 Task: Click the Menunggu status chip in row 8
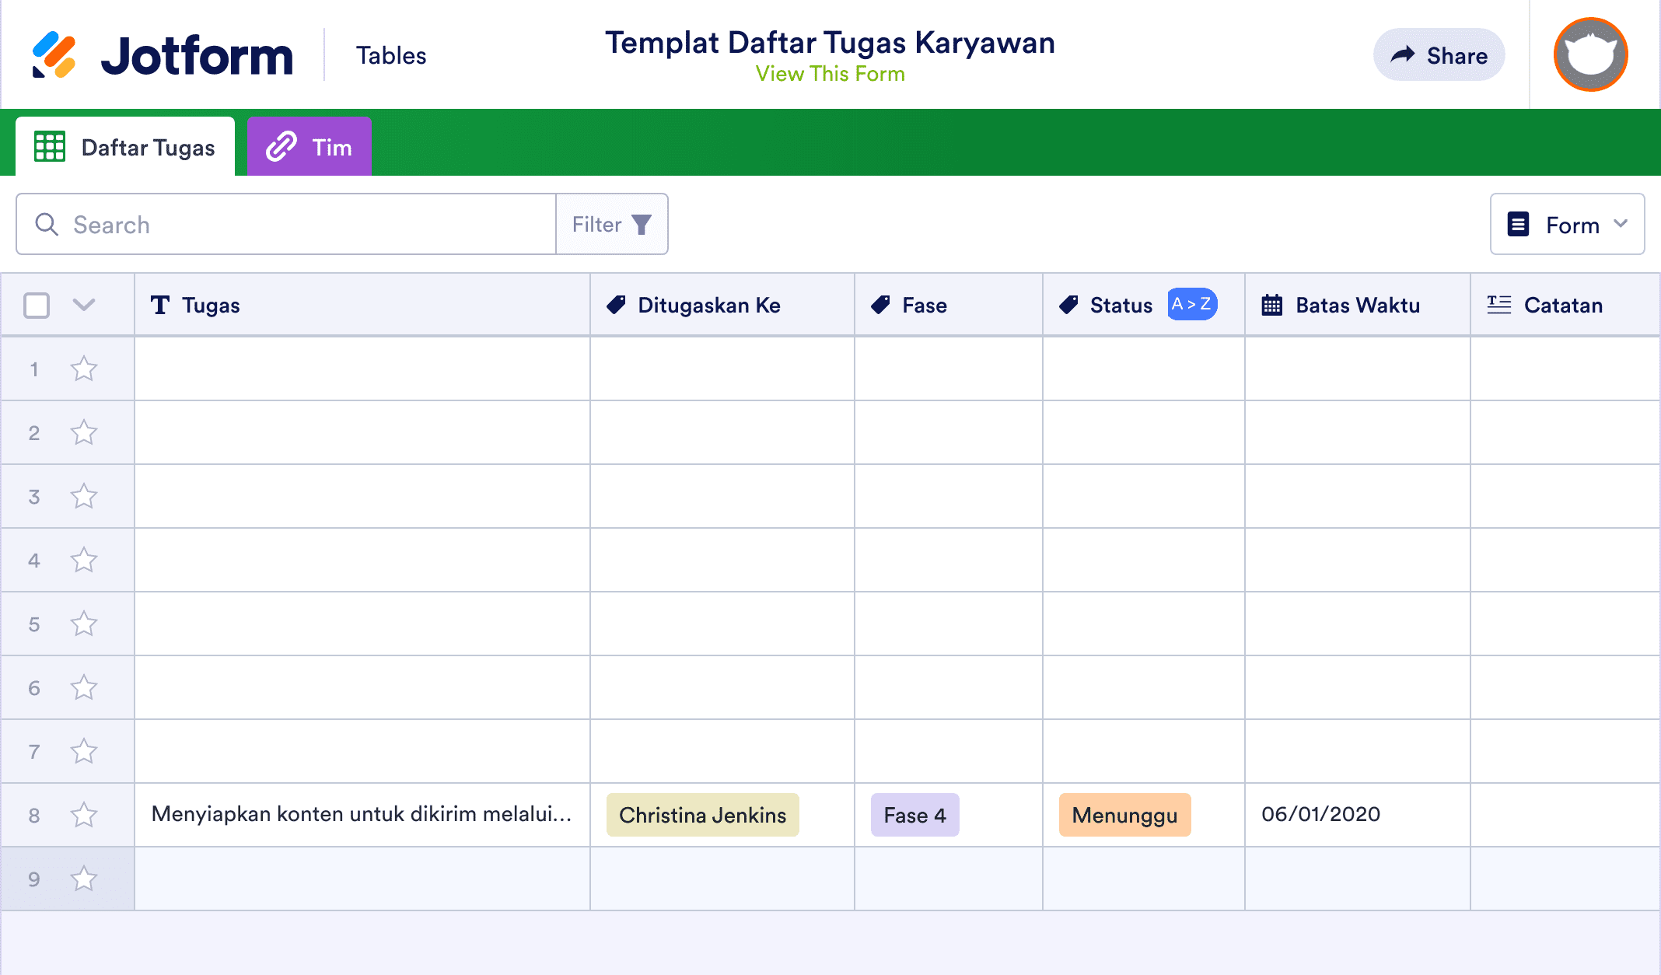pos(1124,815)
